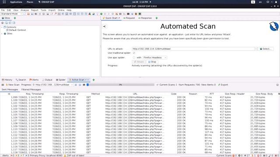Screen dimensions: 280x157
Task: Click the 21,455 bytes cell
Action: pyautogui.click(x=258, y=147)
